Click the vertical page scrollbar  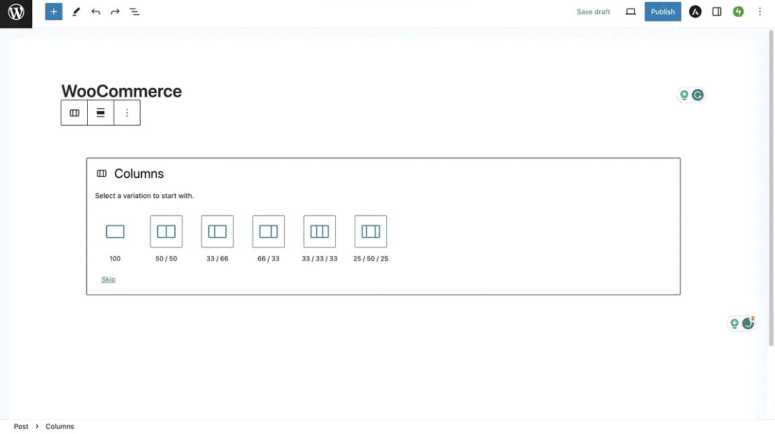pyautogui.click(x=771, y=188)
